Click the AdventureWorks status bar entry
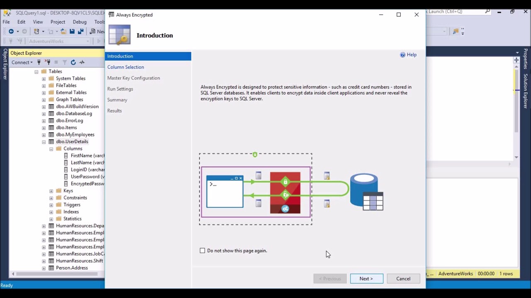 click(455, 274)
